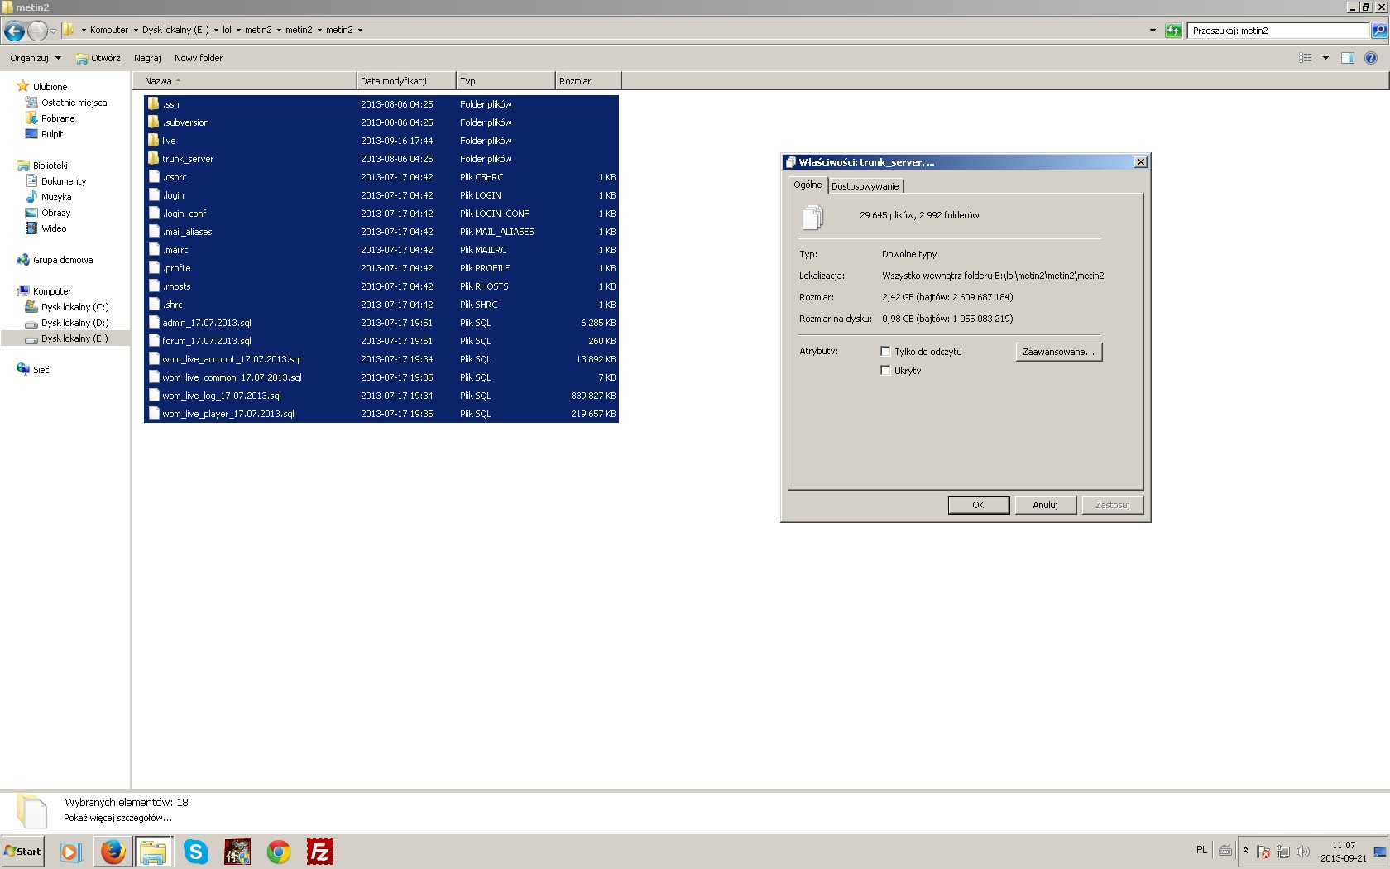The image size is (1390, 869).
Task: Click the 'Zaawansowane...' button
Action: 1059,352
